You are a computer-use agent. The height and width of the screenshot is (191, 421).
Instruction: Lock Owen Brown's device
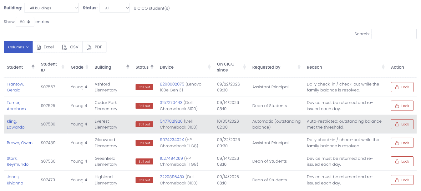(402, 143)
